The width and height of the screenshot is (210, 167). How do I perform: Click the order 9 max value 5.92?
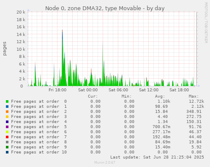196,147
